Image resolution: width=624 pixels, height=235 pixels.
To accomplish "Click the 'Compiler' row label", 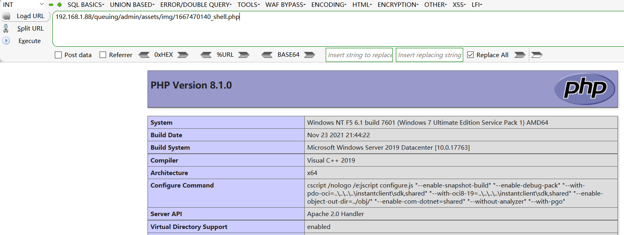I will click(x=164, y=161).
